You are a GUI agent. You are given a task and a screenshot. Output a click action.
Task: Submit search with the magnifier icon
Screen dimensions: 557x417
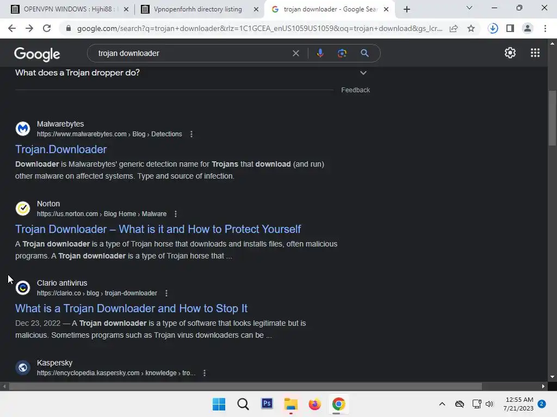364,53
